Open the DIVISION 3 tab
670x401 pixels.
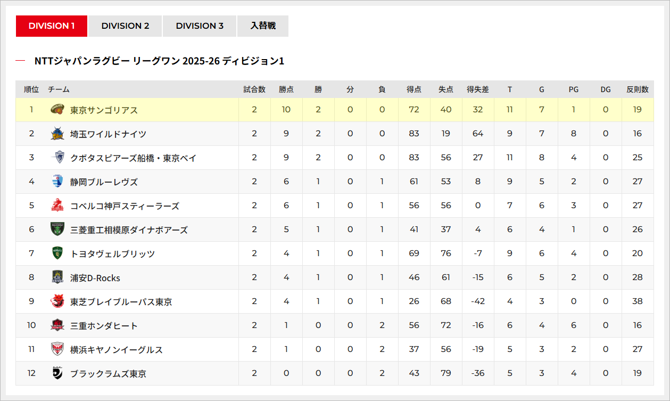(x=200, y=26)
